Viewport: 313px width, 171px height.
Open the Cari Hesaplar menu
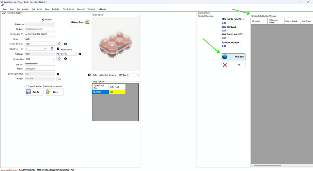tap(23, 9)
